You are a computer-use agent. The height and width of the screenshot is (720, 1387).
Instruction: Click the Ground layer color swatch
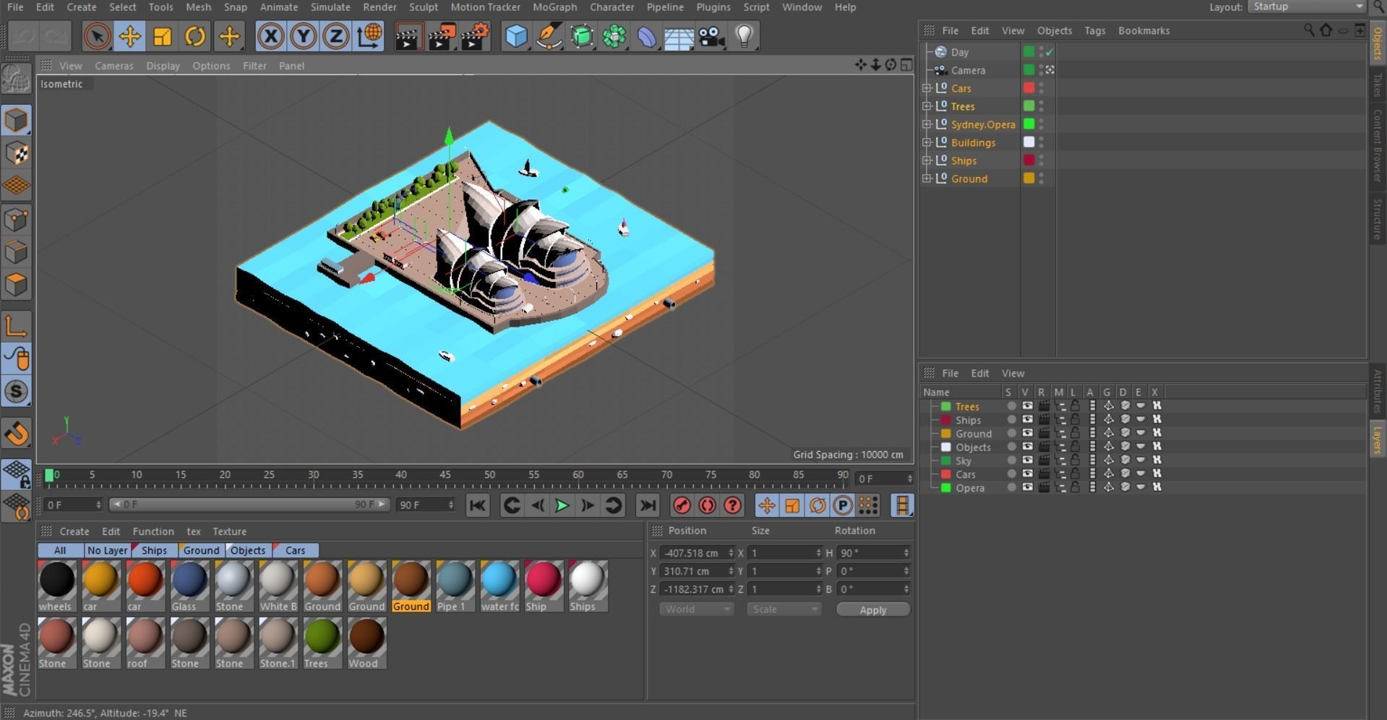945,434
